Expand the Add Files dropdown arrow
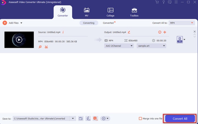The width and height of the screenshot is (198, 124). [x=21, y=23]
